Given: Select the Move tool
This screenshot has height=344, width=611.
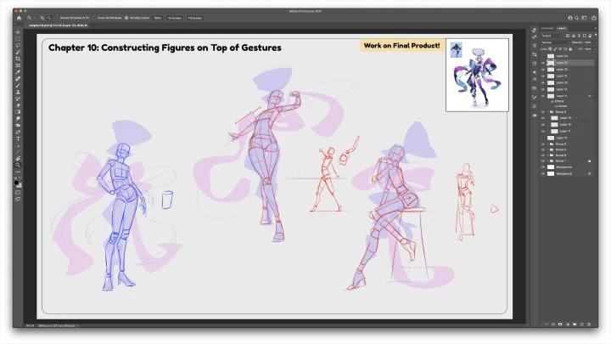Looking at the screenshot, I should (x=18, y=32).
